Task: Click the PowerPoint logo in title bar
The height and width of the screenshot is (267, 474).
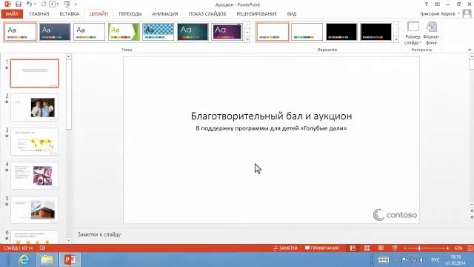Action: tap(7, 4)
